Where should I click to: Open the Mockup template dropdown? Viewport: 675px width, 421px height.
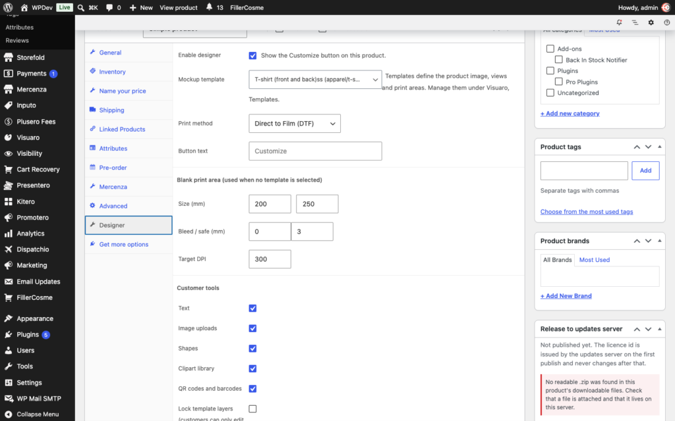tap(315, 80)
